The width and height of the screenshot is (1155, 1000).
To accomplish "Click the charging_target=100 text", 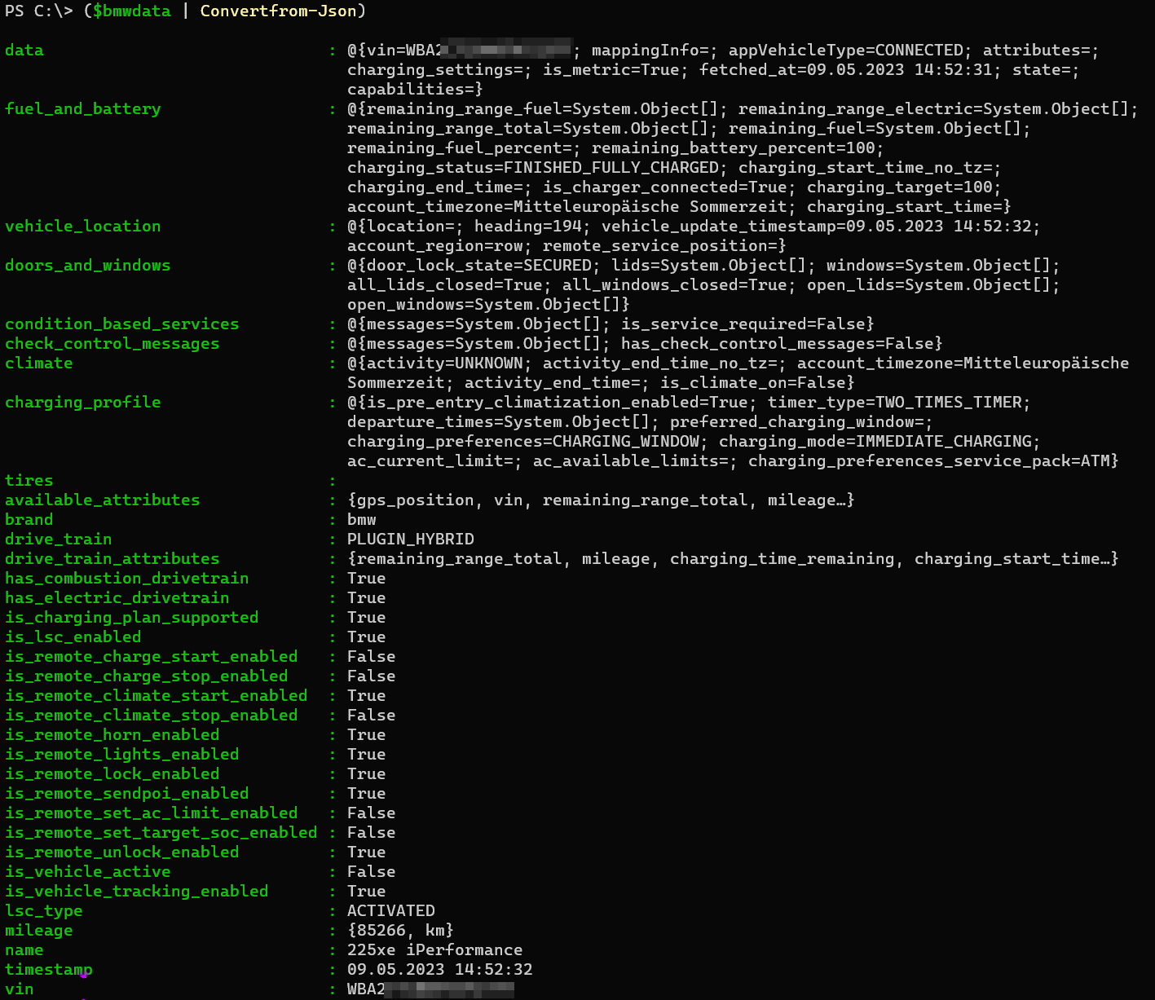I will 900,187.
